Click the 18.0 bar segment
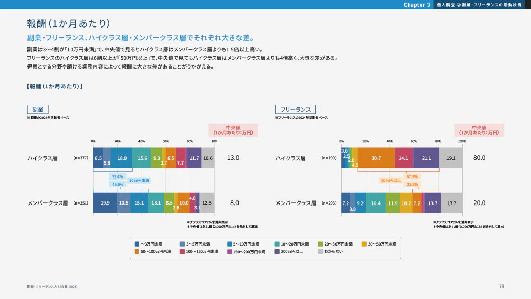This screenshot has width=531, height=299. (121, 158)
